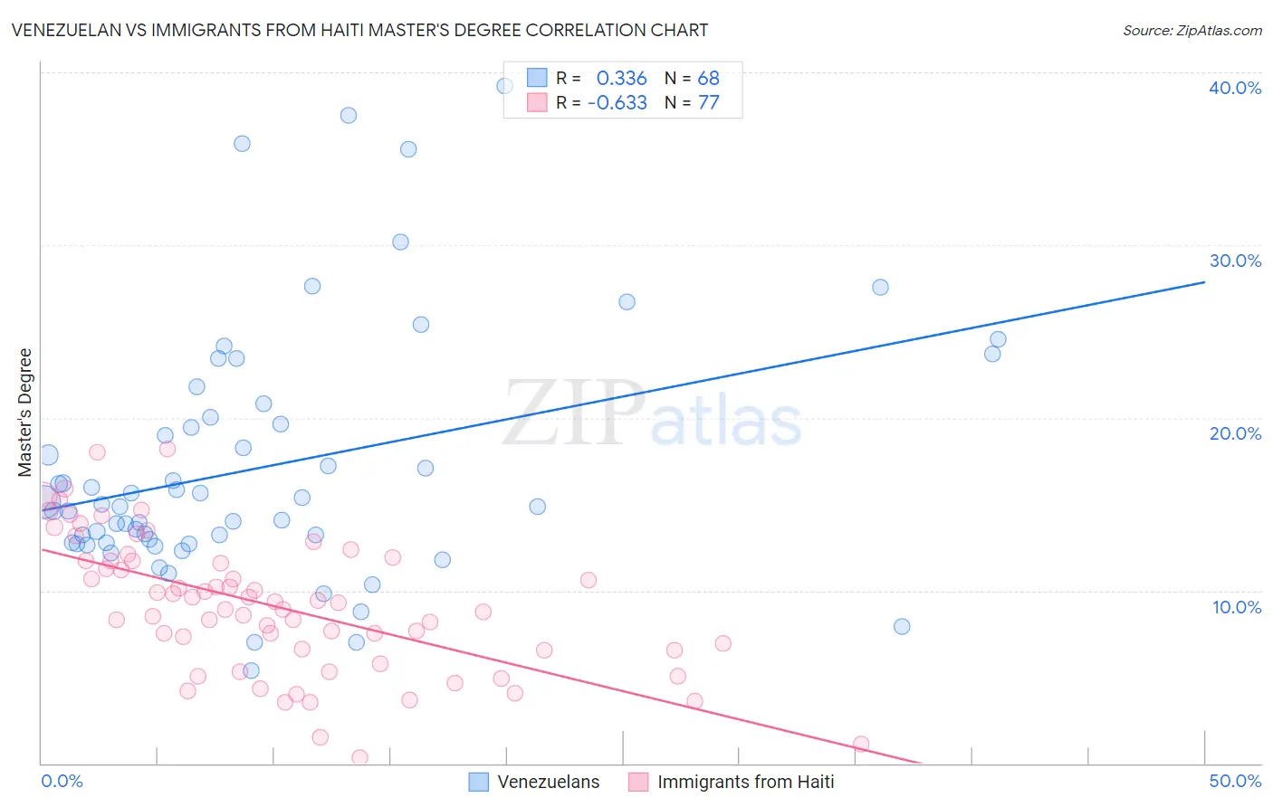
Task: Click the pink Immigrants from Haiti legend swatch
Action: [638, 782]
